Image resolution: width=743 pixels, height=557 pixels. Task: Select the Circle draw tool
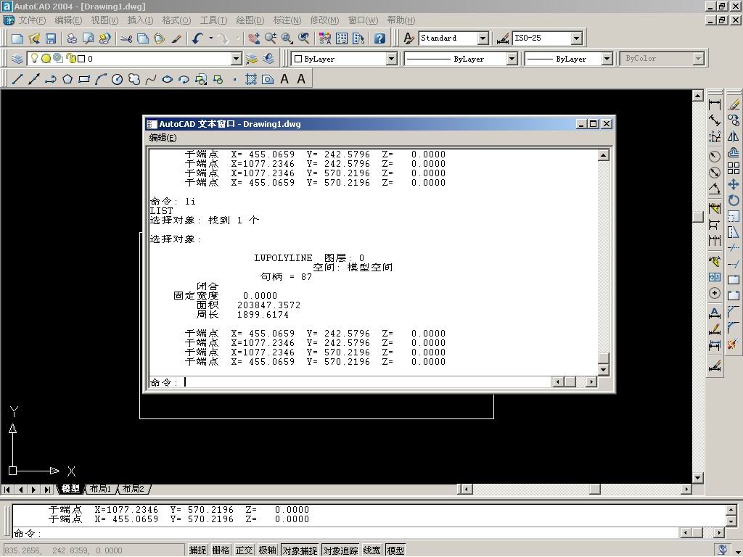point(117,79)
